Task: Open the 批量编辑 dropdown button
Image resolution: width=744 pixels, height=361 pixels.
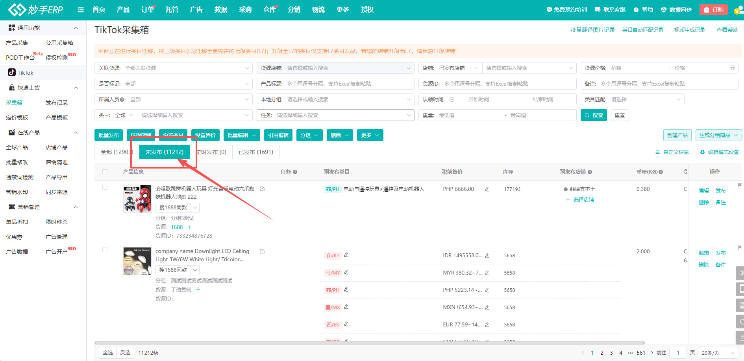Action: click(241, 135)
